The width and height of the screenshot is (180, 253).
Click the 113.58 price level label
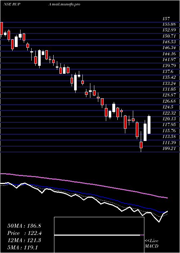pos(169,137)
